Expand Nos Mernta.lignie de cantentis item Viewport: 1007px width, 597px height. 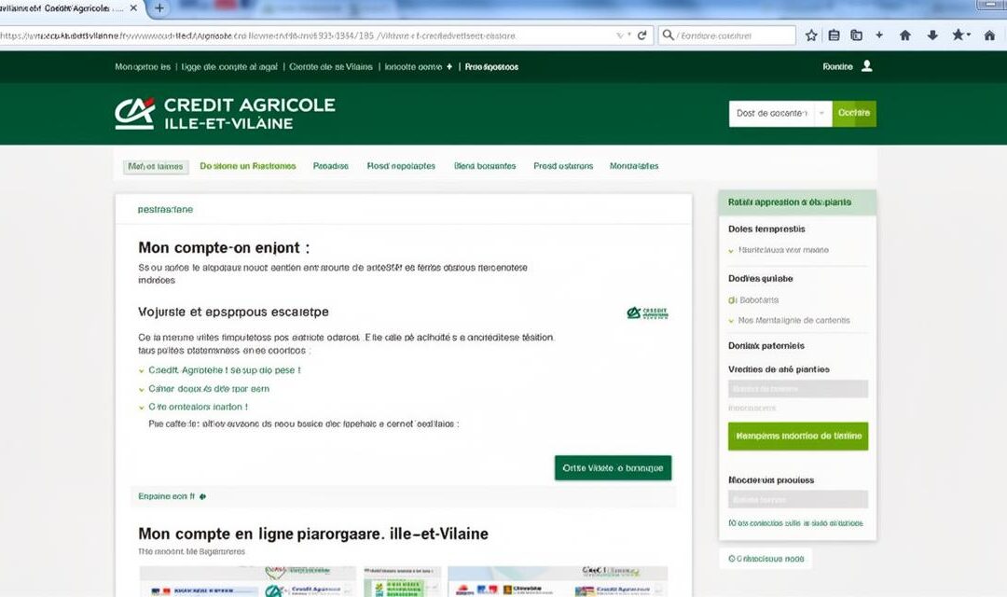point(789,321)
